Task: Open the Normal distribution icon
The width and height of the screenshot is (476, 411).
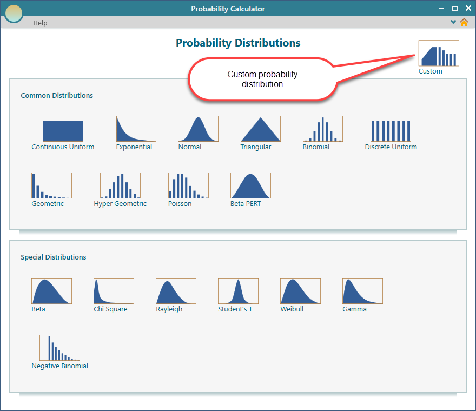Action: tap(198, 129)
